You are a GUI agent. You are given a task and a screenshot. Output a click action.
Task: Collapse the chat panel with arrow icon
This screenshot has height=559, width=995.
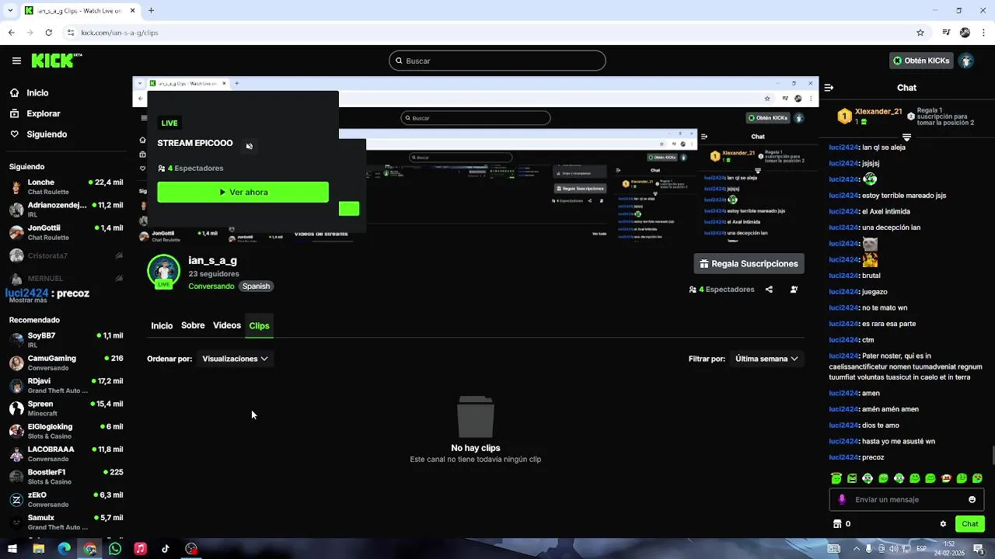[x=829, y=88]
